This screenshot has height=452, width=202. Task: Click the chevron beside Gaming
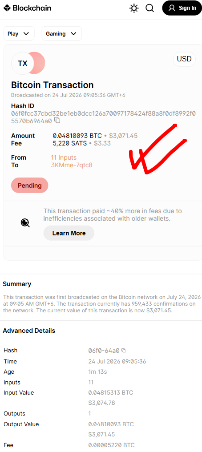[73, 34]
